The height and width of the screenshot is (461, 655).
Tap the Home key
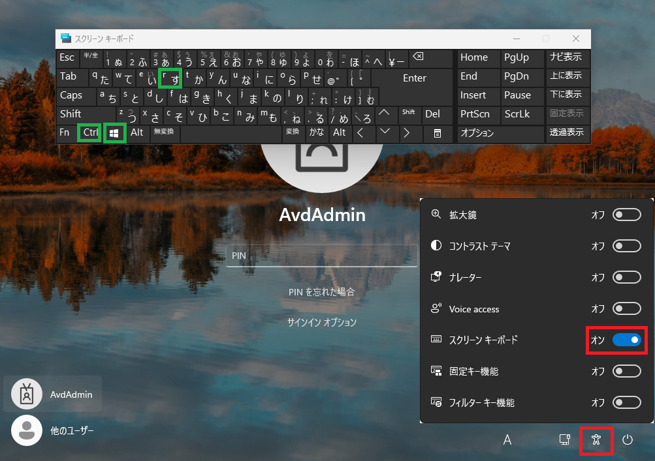[x=479, y=58]
